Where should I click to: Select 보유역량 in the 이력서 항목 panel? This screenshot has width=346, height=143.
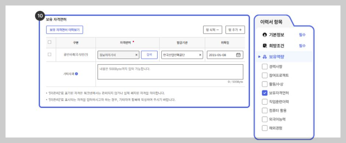click(276, 57)
